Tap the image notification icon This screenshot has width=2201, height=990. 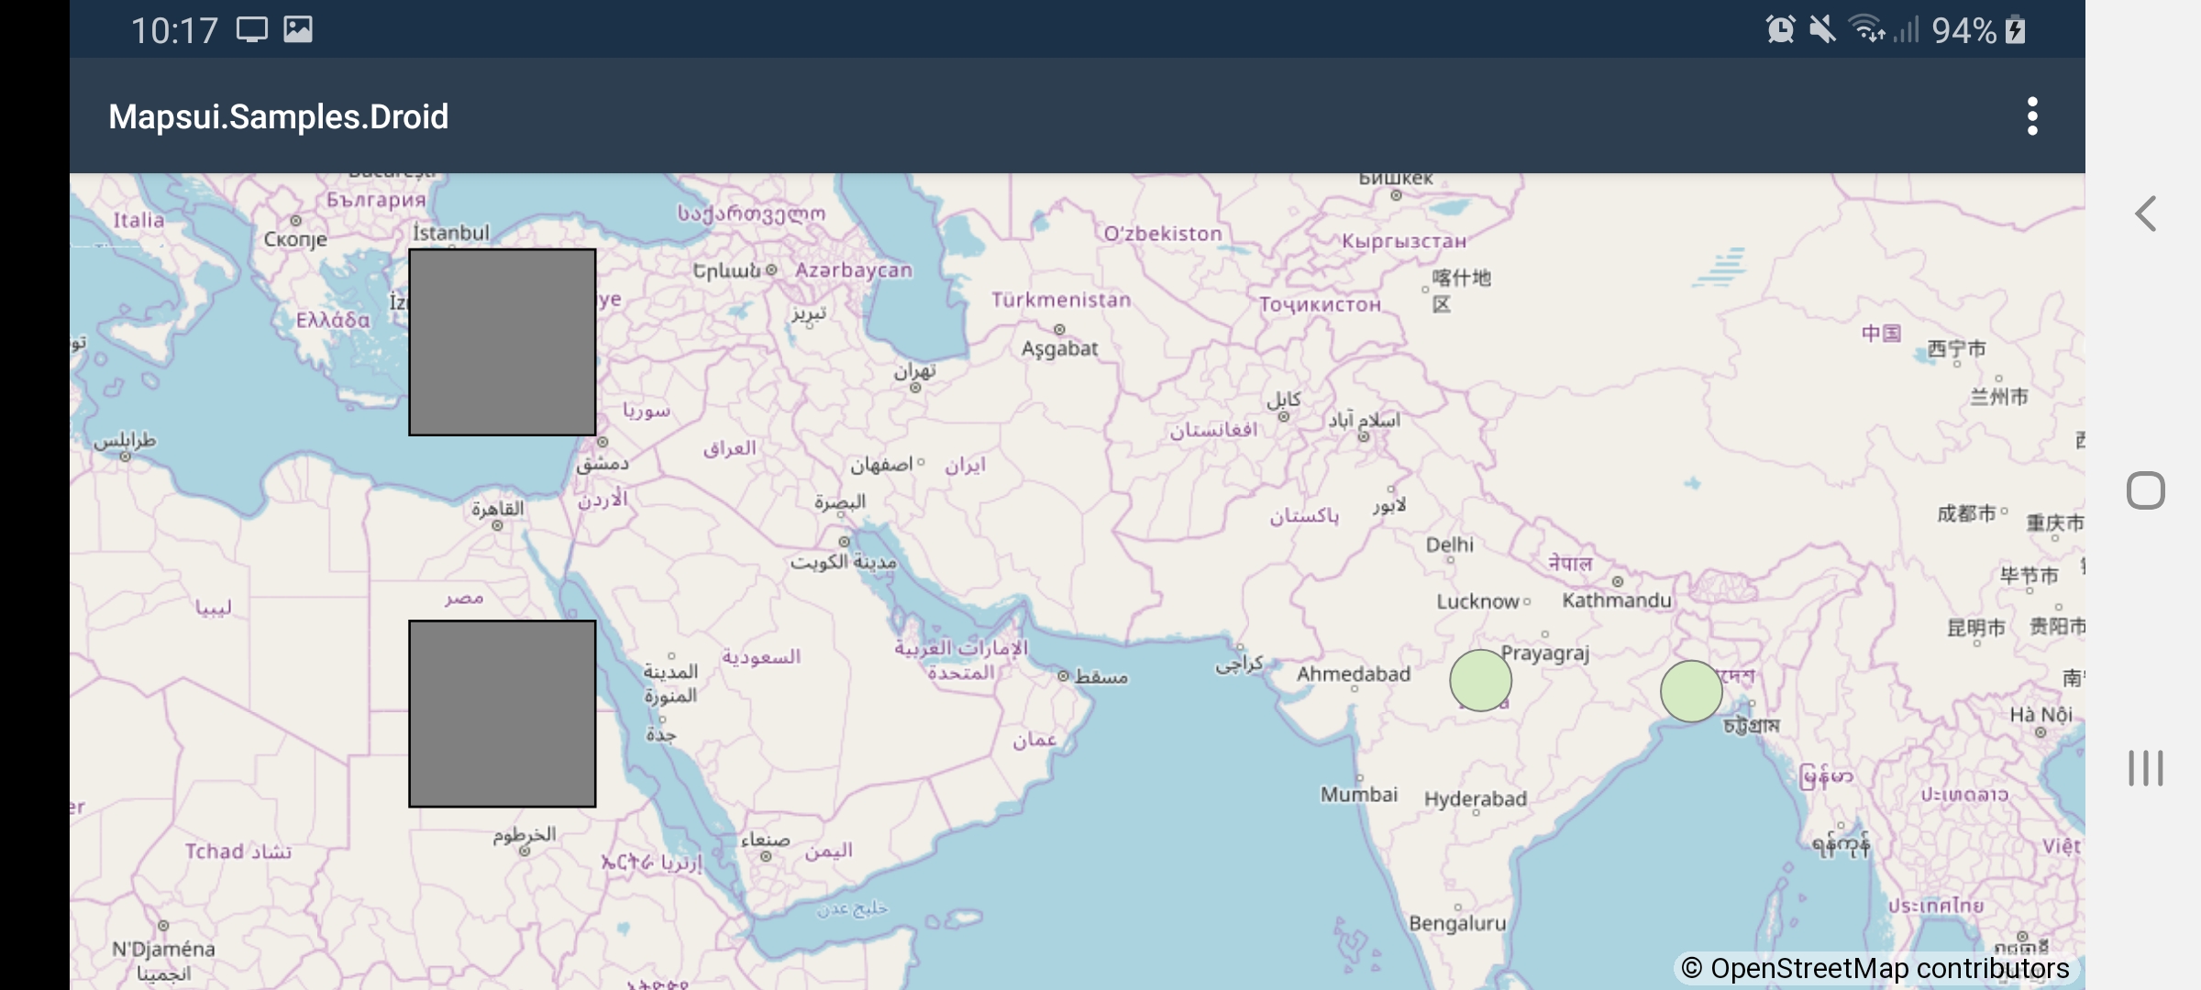tap(298, 29)
